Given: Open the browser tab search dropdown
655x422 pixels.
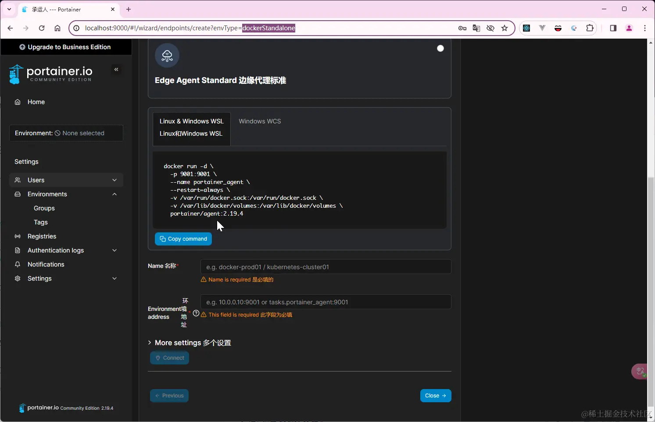Looking at the screenshot, I should click(9, 9).
